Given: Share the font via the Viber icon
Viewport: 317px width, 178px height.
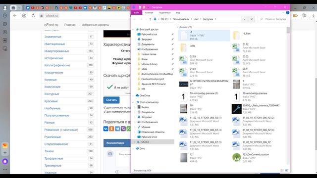Looking at the screenshot, I should [123, 129].
